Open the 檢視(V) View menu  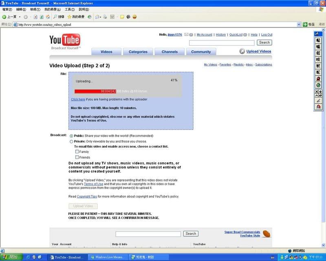click(x=35, y=9)
